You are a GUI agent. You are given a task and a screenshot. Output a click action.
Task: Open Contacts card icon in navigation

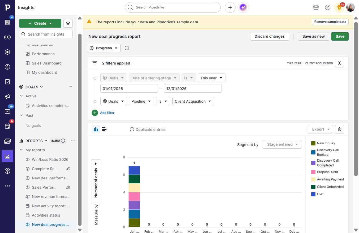tap(7, 141)
